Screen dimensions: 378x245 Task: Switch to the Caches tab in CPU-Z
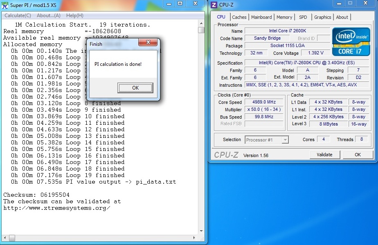[239, 17]
